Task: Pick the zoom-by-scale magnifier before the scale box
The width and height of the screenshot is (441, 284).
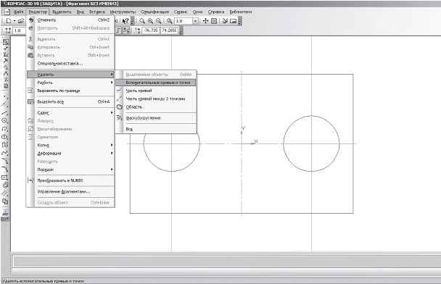Action: point(169,21)
